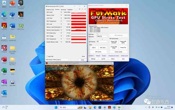Enable the Log to file checkbox in GPU-Z
Screen dimensions: 175x110
click(47, 56)
